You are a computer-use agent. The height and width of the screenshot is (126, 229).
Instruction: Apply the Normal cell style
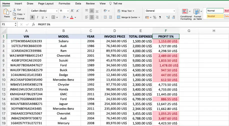(215, 11)
